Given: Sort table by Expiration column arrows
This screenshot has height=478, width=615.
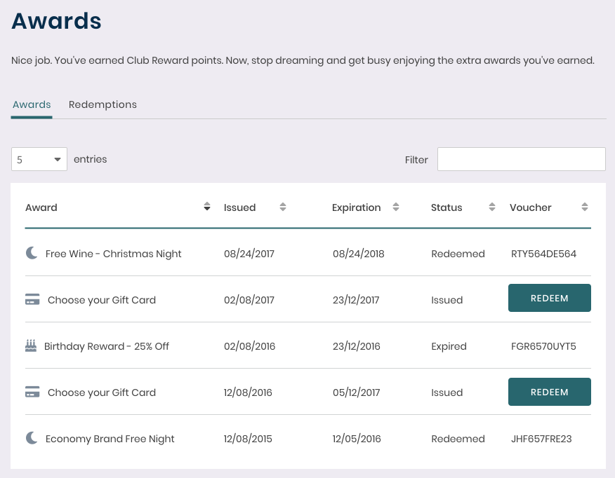Looking at the screenshot, I should (x=396, y=207).
